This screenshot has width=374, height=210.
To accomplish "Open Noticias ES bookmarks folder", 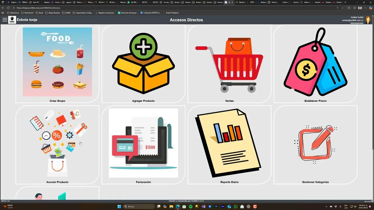I will tap(27, 13).
